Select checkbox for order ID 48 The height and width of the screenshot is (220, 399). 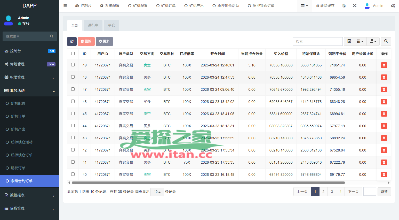[x=73, y=77]
